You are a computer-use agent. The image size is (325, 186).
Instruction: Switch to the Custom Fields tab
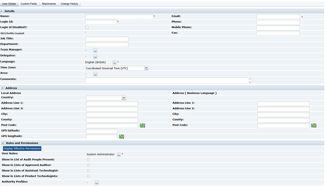29,4
